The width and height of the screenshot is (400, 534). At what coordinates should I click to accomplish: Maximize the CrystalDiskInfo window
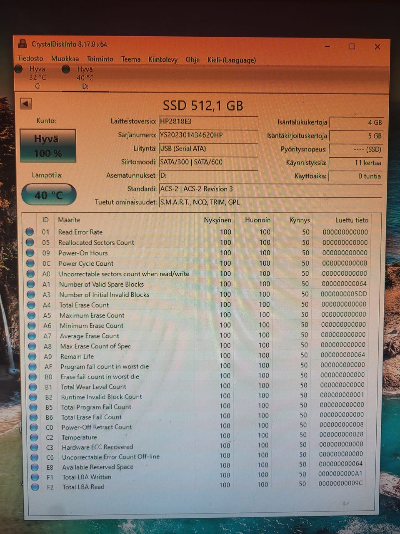click(x=352, y=46)
